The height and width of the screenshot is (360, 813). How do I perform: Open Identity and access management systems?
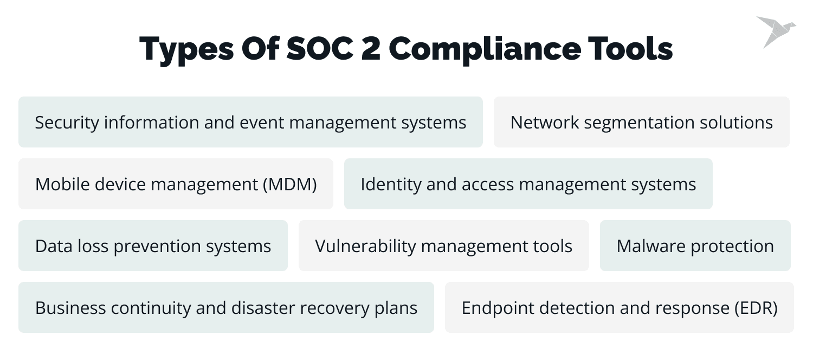(x=528, y=184)
